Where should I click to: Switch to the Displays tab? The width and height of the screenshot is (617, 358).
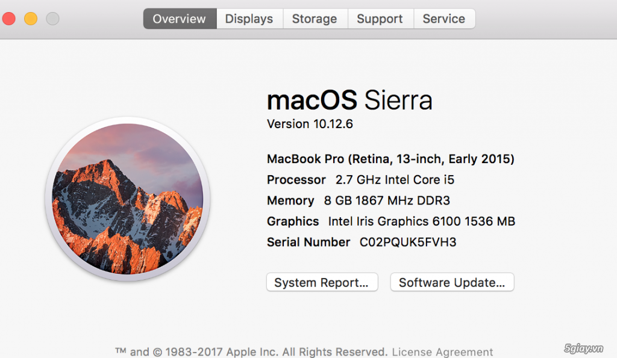(x=249, y=19)
